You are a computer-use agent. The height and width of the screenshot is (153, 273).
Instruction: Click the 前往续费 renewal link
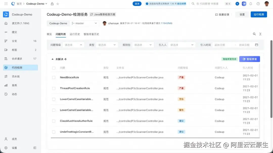coord(181,4)
